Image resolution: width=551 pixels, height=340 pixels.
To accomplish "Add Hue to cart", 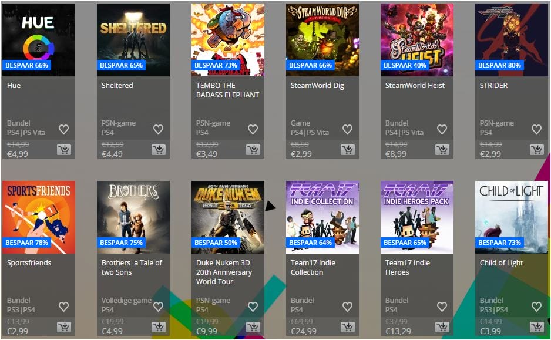I will click(64, 150).
